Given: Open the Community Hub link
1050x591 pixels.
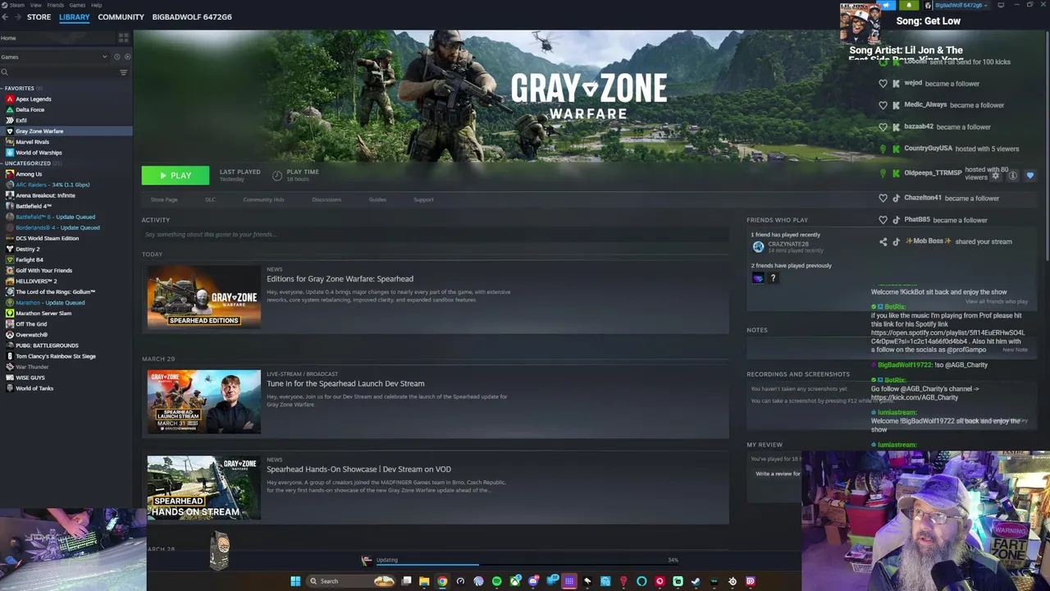Looking at the screenshot, I should (263, 199).
